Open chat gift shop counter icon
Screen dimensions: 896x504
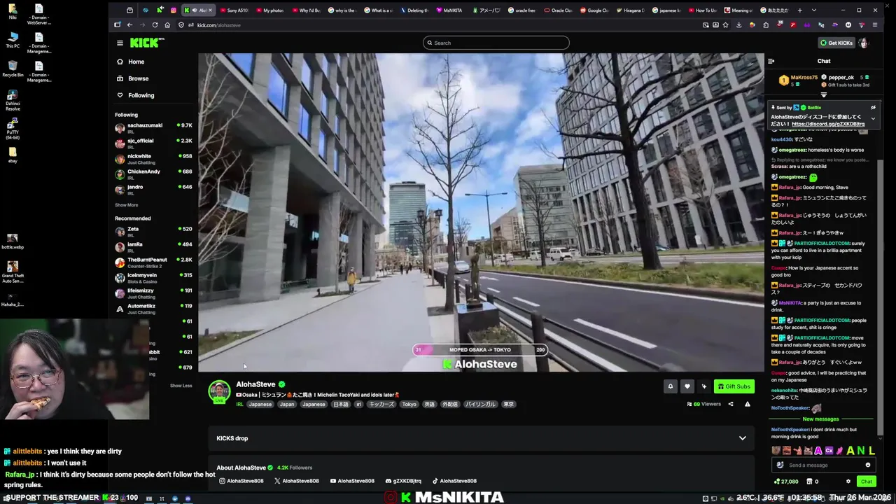813,482
